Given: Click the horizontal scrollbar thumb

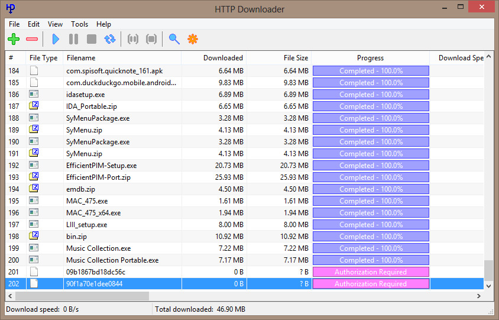Looking at the screenshot, I should tap(82, 296).
